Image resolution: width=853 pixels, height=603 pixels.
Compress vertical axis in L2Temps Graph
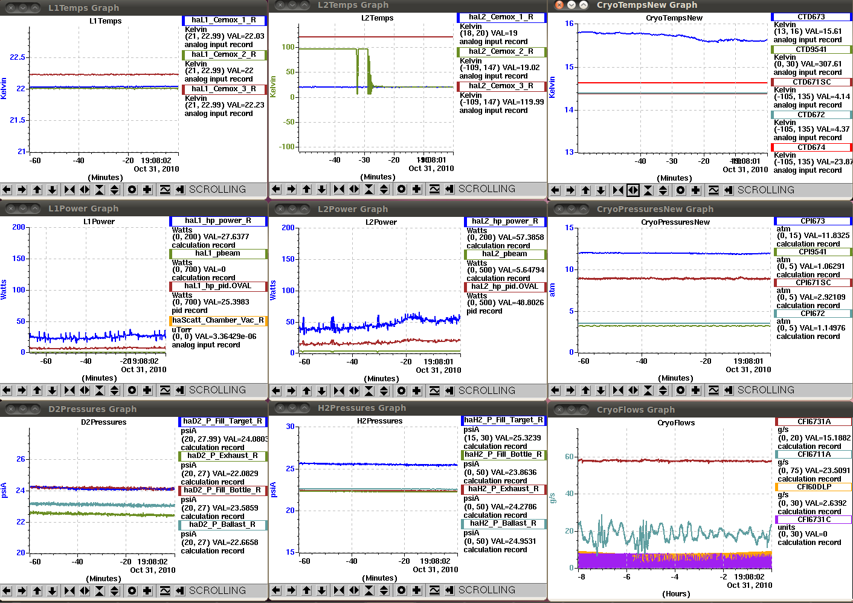pyautogui.click(x=369, y=189)
